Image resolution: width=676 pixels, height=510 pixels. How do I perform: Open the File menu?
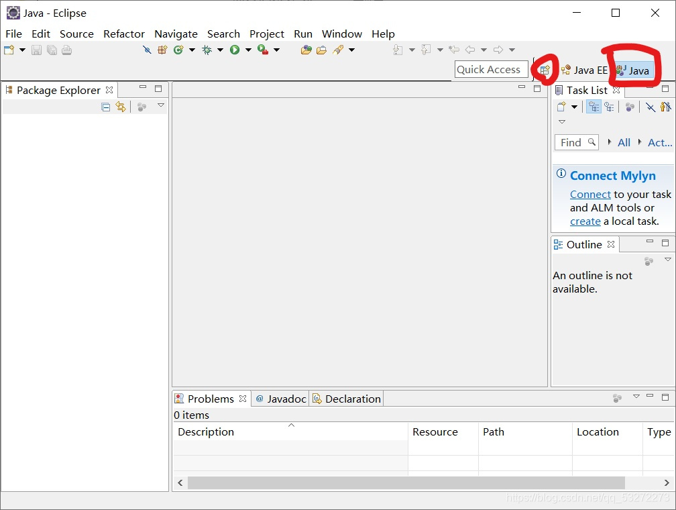pos(14,34)
